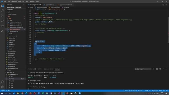The width and height of the screenshot is (169, 95).
Task: Open the terminal selector dropdown '2: Task - start'
Action: tap(143, 69)
